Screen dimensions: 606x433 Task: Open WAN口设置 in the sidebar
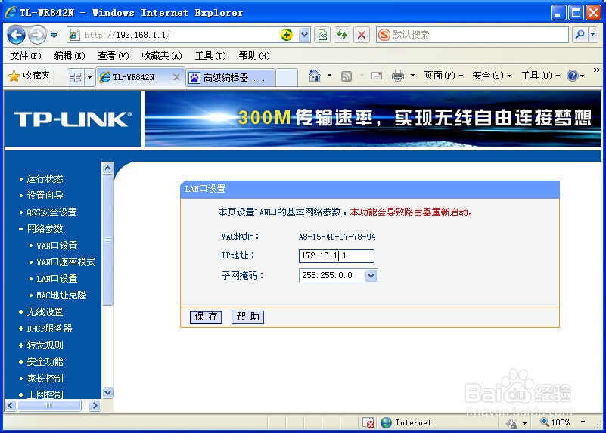(57, 246)
